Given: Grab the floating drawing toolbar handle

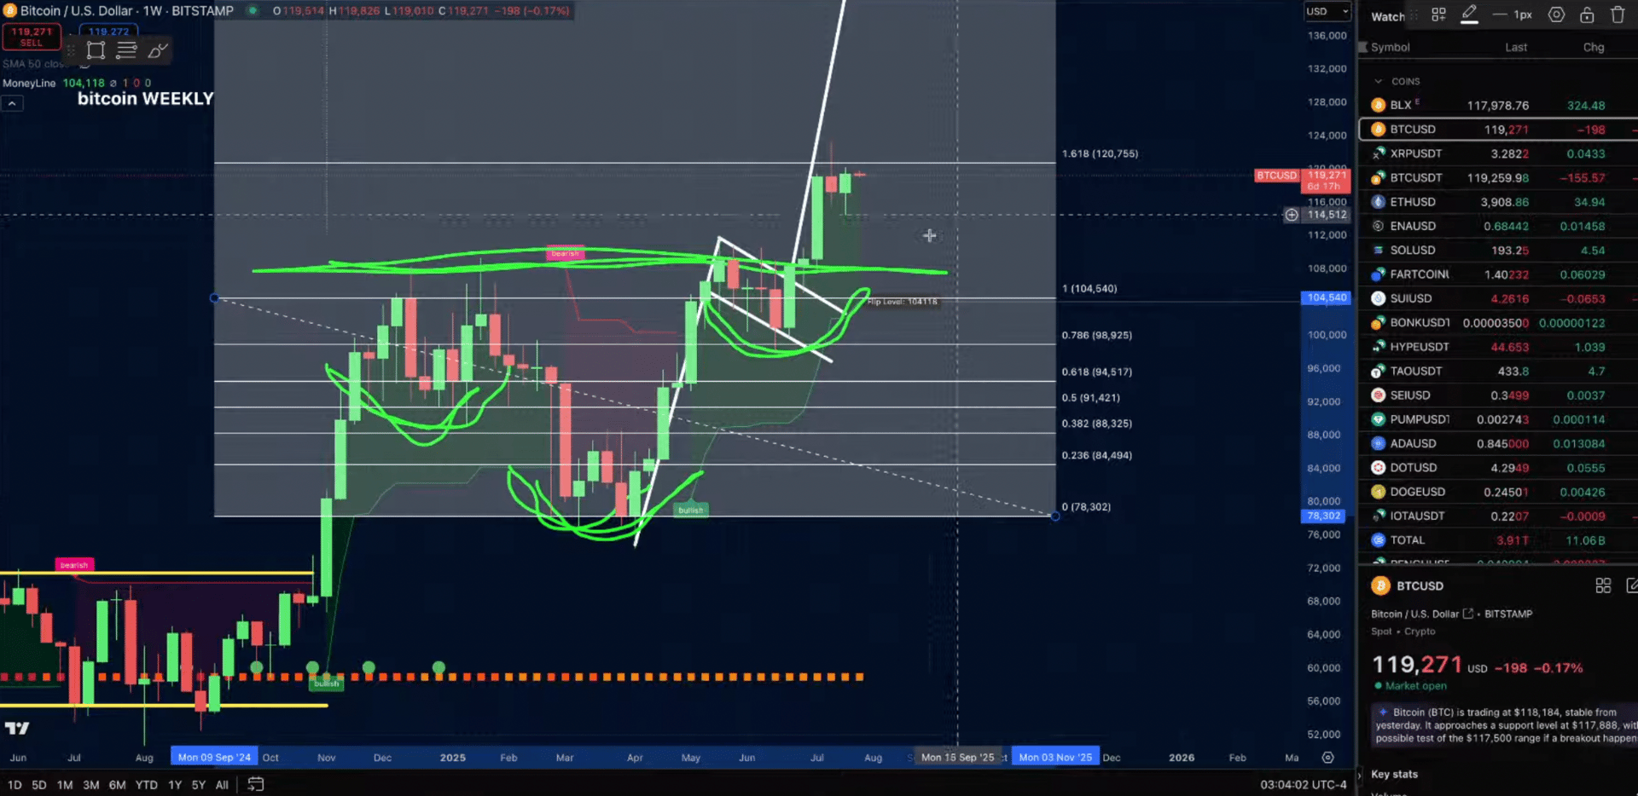Looking at the screenshot, I should point(72,50).
